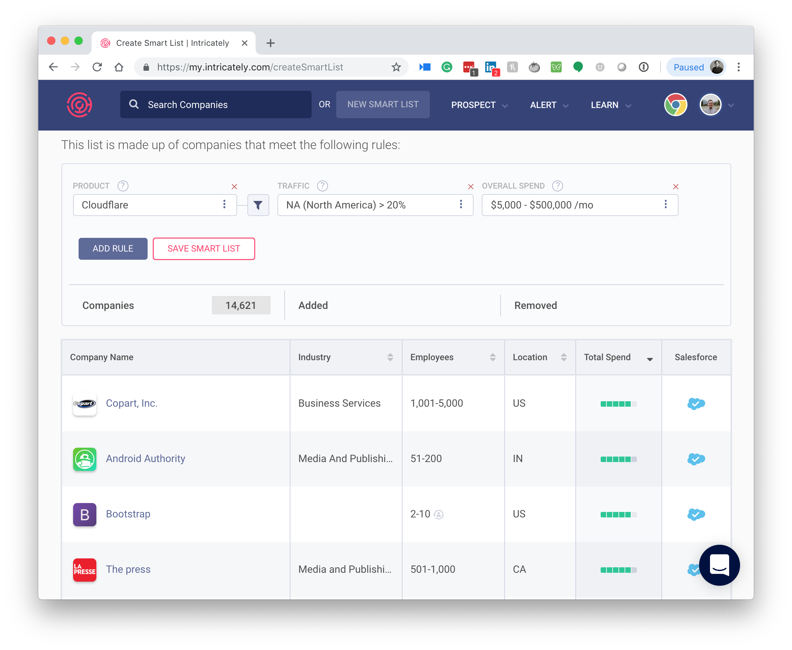Click the search magnifier icon

pos(134,105)
